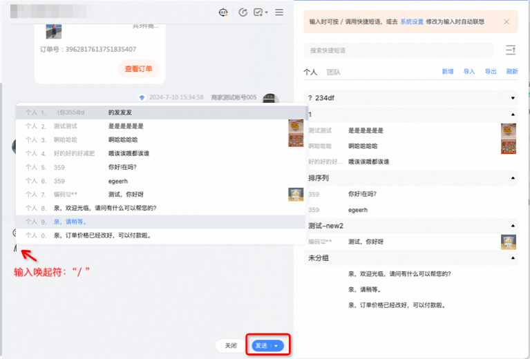Viewport: 530px width, 359px height.
Task: Click panel phrase '哦诶诶哦都诶谁'
Action: pyautogui.click(x=369, y=162)
